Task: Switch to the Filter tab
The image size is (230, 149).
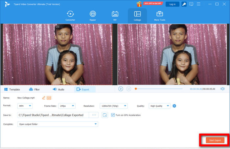Action: tap(34, 89)
